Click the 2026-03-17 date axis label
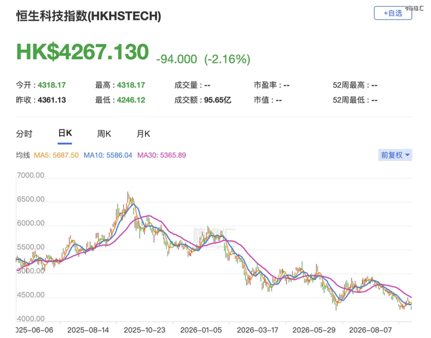Image resolution: width=431 pixels, height=338 pixels. pyautogui.click(x=257, y=330)
